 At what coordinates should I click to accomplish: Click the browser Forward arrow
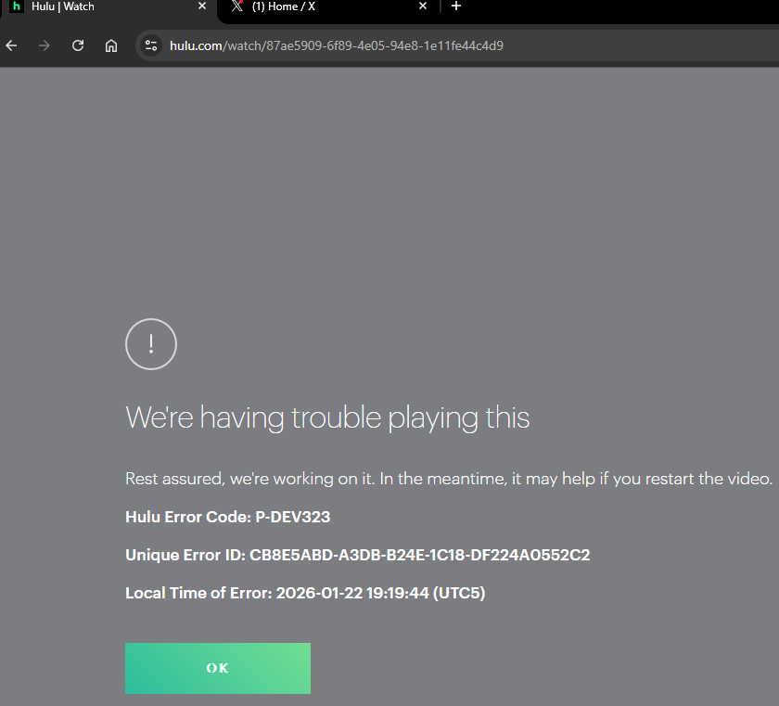click(45, 45)
